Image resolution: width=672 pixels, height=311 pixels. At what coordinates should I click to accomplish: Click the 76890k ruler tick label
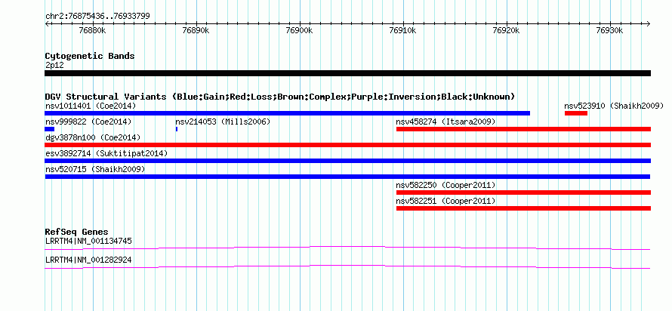(x=196, y=30)
